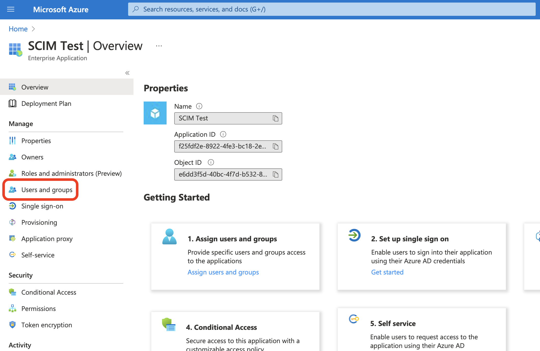The width and height of the screenshot is (540, 351).
Task: Click the '4. Conditional Access' card heading
Action: click(x=221, y=327)
